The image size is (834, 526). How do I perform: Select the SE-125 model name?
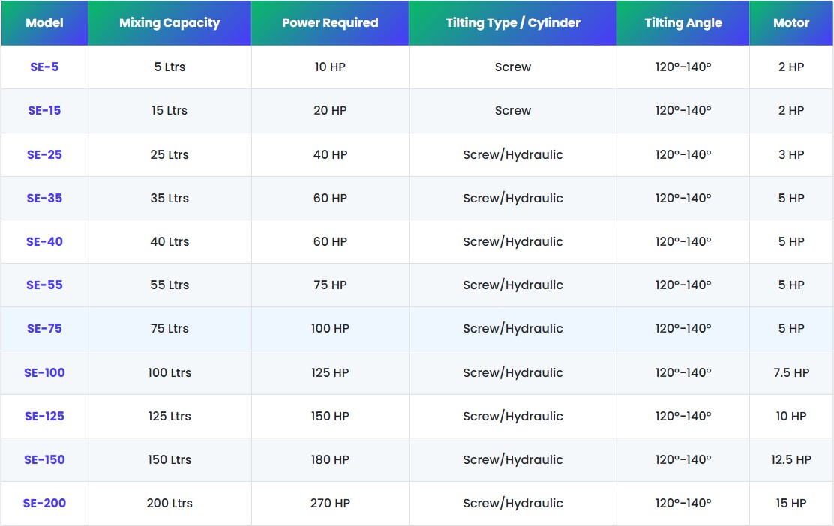coord(45,417)
